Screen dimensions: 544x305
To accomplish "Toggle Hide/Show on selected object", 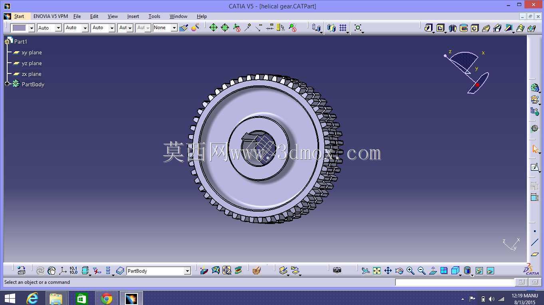I will 479,271.
